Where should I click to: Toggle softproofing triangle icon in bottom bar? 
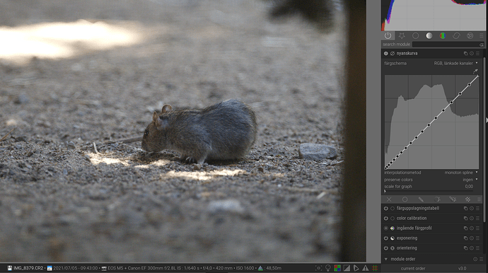(x=356, y=268)
